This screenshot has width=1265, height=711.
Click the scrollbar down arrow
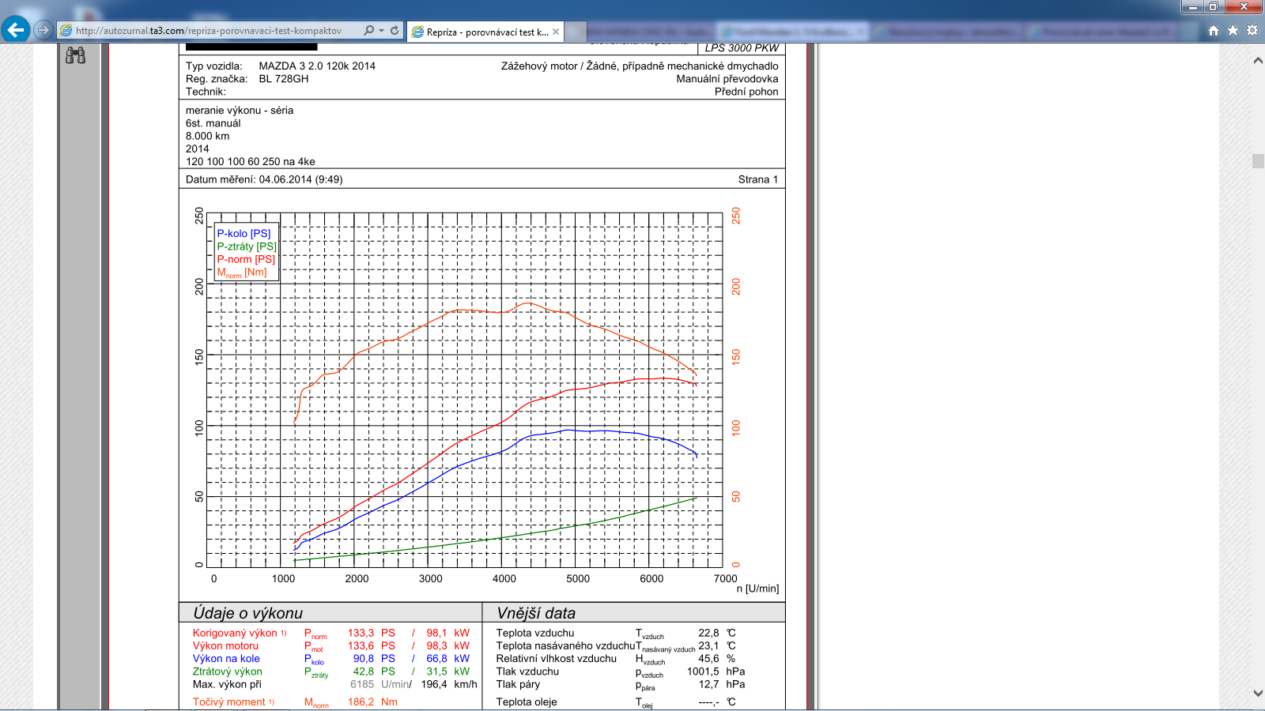tap(1257, 694)
